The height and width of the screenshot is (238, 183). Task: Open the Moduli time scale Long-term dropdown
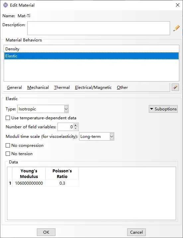tap(96, 137)
